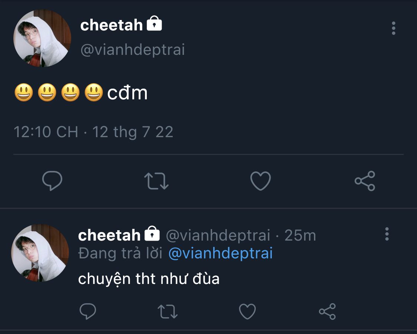Click the lock icon beside main tweet name
This screenshot has width=417, height=334.
[x=154, y=25]
